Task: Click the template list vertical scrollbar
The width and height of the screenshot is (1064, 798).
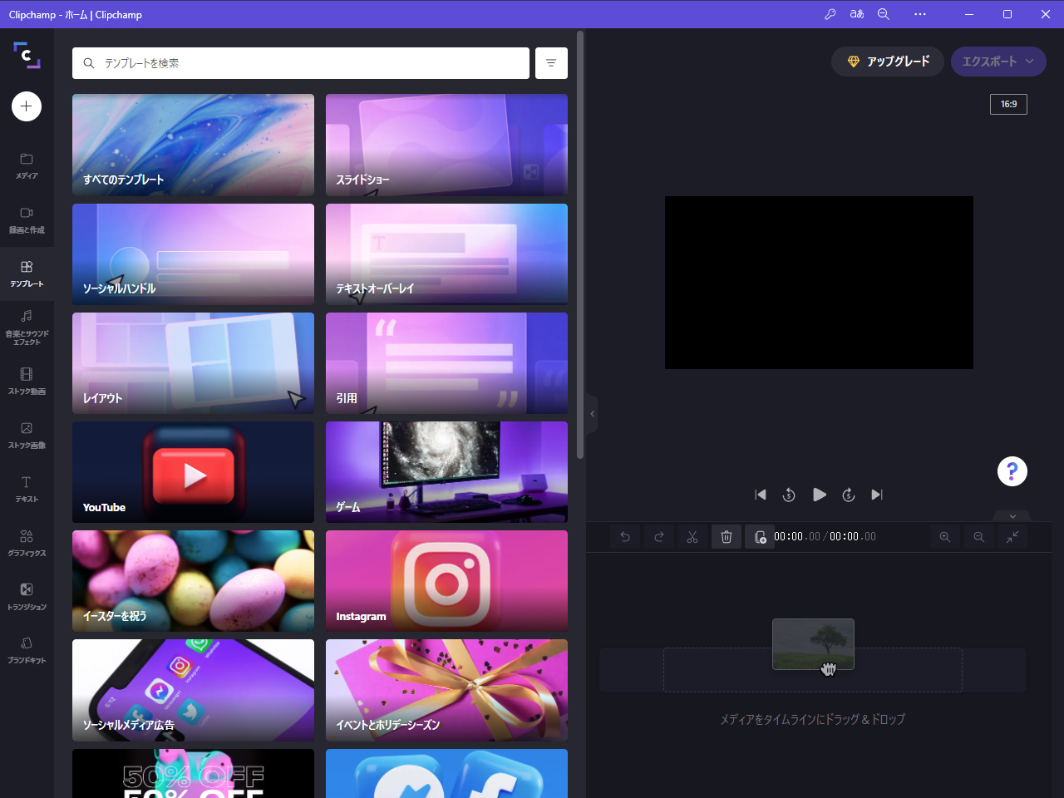Action: [580, 244]
